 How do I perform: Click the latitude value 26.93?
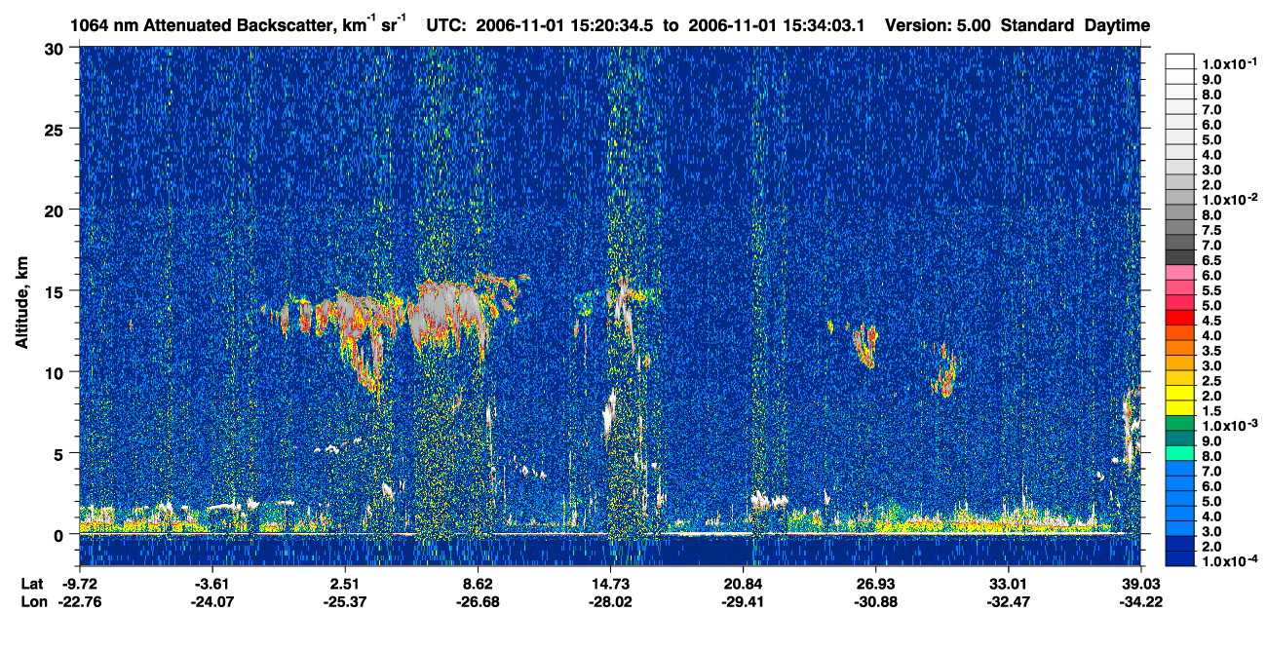(875, 584)
